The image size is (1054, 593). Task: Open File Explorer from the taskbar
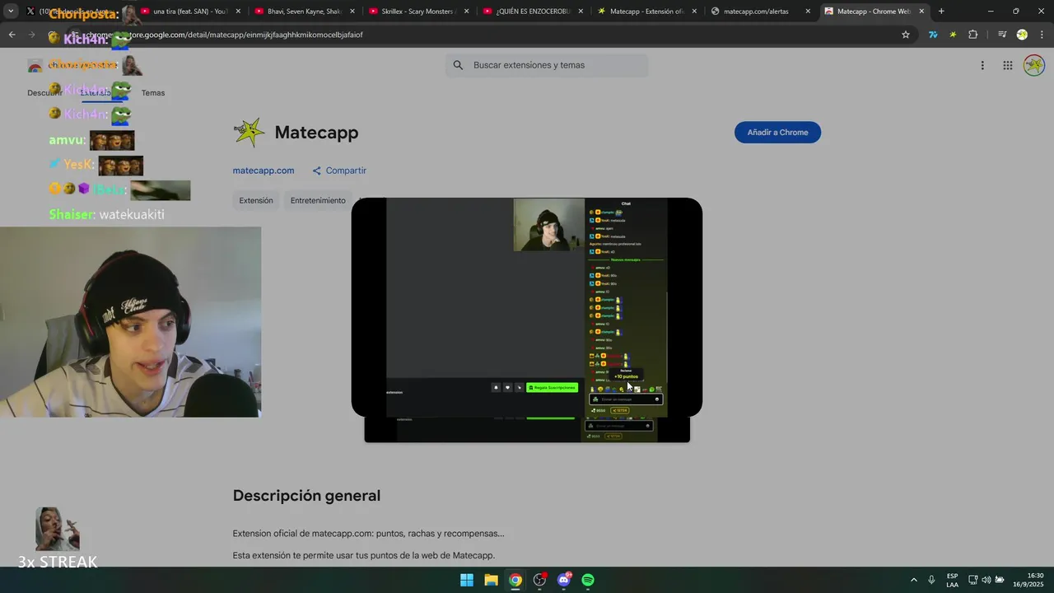[x=491, y=580]
